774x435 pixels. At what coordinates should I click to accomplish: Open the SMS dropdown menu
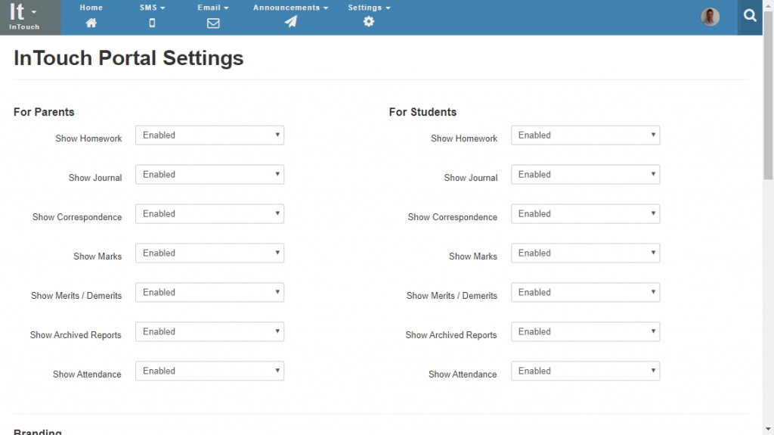[152, 8]
